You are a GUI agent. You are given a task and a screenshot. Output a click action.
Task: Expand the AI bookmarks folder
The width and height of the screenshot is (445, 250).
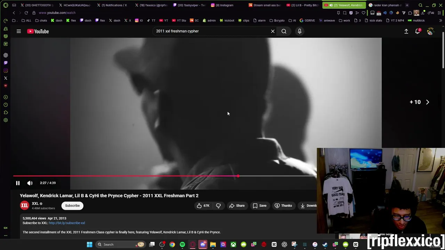[x=292, y=20]
